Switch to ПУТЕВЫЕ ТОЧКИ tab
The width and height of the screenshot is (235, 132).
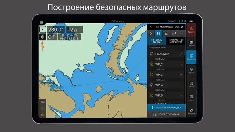pos(157,41)
